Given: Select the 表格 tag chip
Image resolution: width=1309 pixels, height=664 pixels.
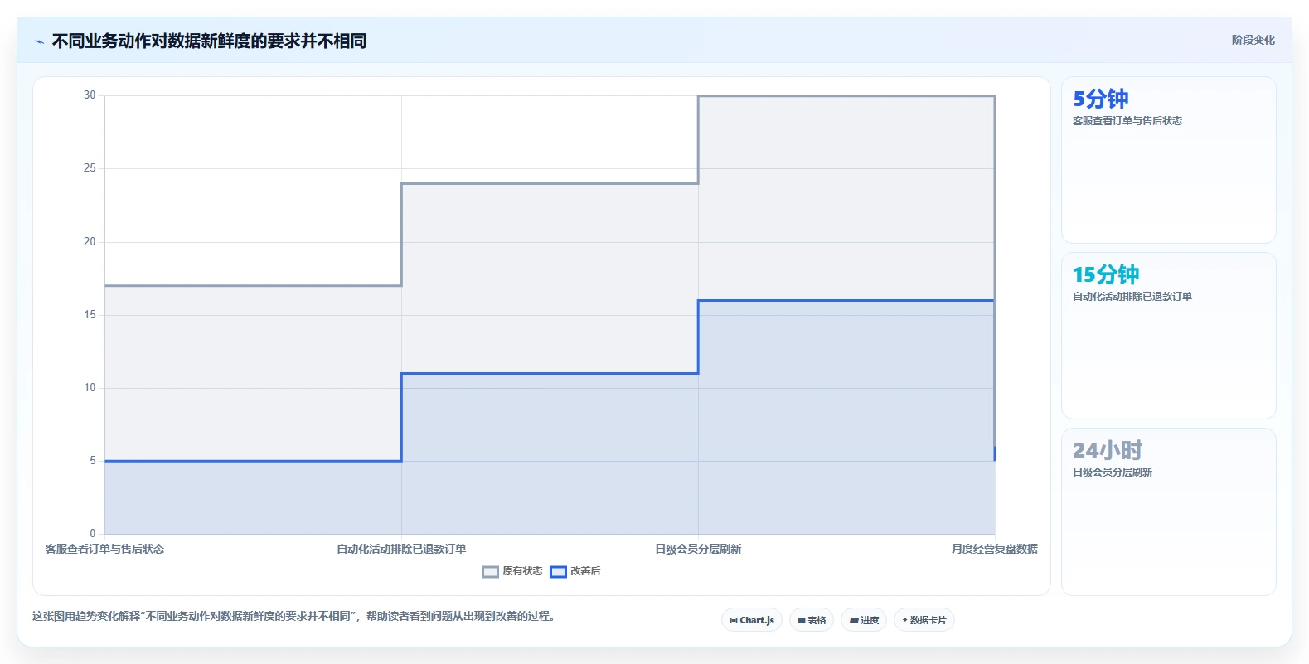Looking at the screenshot, I should (812, 620).
